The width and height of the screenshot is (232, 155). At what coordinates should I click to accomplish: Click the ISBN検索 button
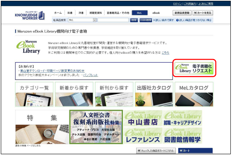pos(146,20)
